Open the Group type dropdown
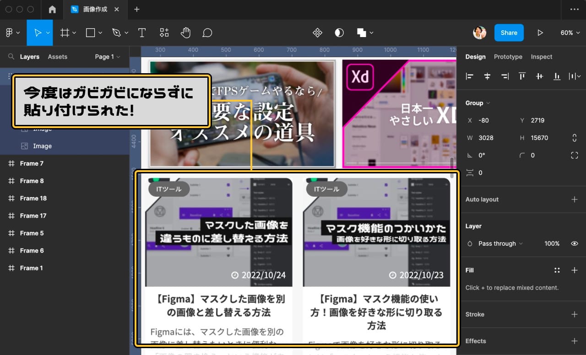Image resolution: width=586 pixels, height=355 pixels. (477, 103)
